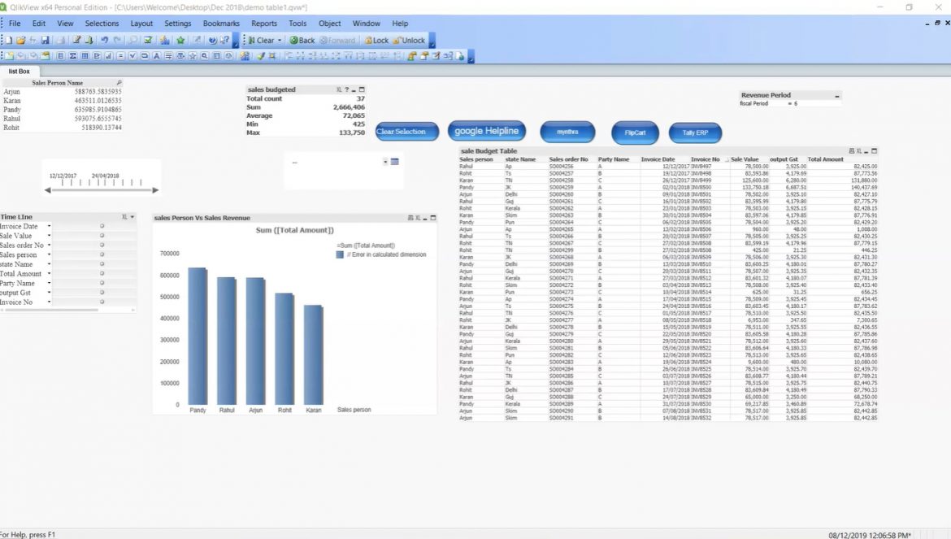
Task: Open search in Sales Person Name list box
Action: pyautogui.click(x=120, y=82)
